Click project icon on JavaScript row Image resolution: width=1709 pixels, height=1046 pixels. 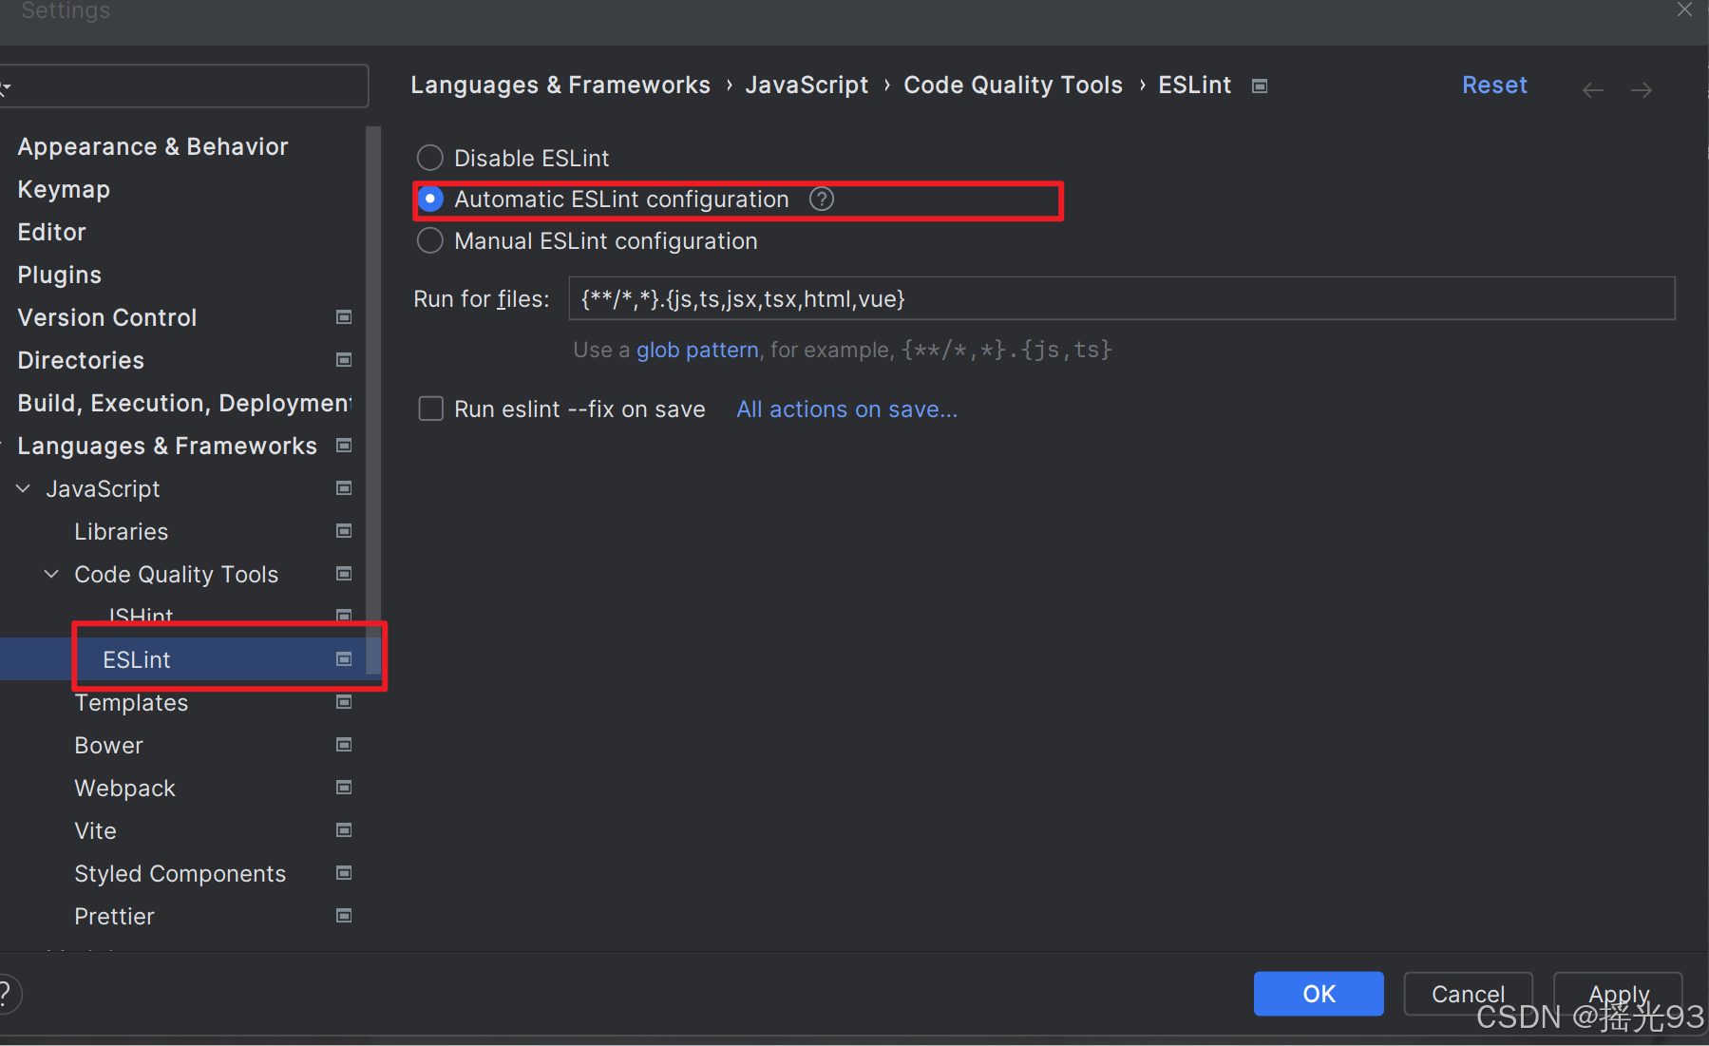(x=344, y=488)
